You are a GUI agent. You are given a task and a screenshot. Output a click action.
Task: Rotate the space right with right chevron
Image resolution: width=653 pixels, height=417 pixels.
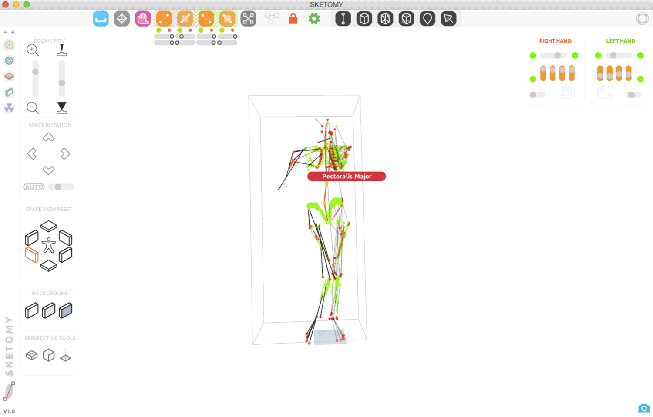coord(65,153)
